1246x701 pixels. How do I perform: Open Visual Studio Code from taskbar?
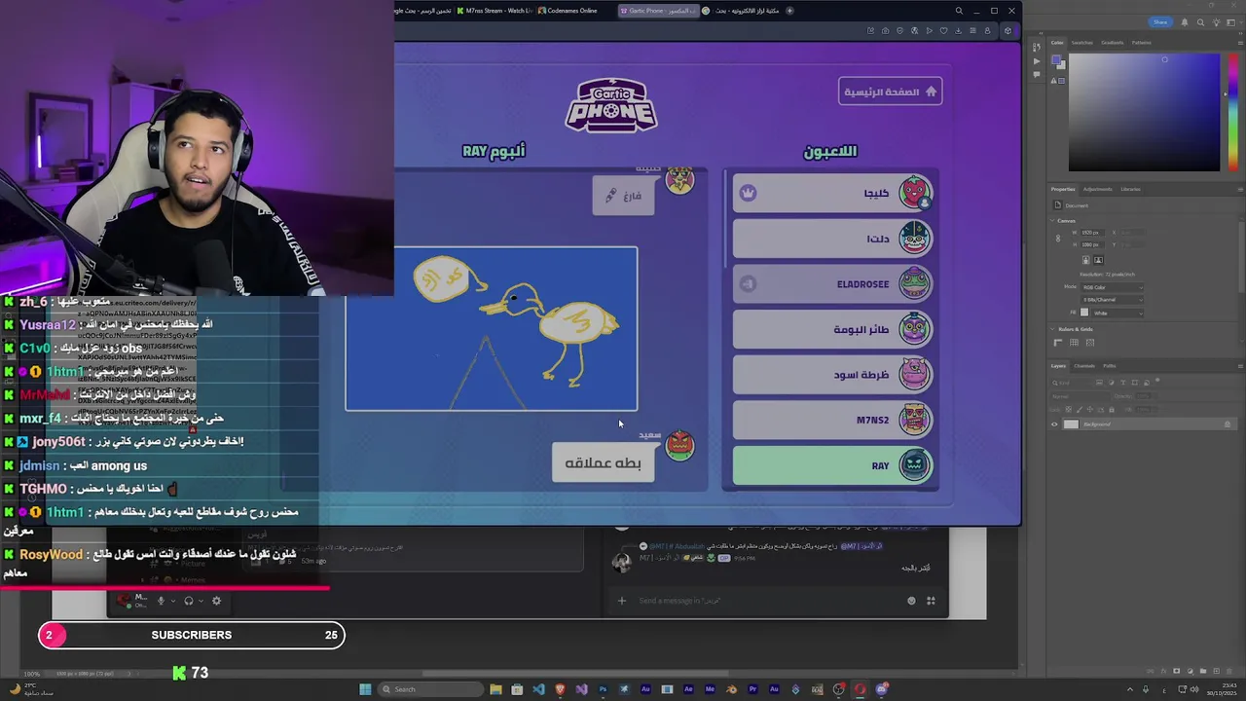538,689
